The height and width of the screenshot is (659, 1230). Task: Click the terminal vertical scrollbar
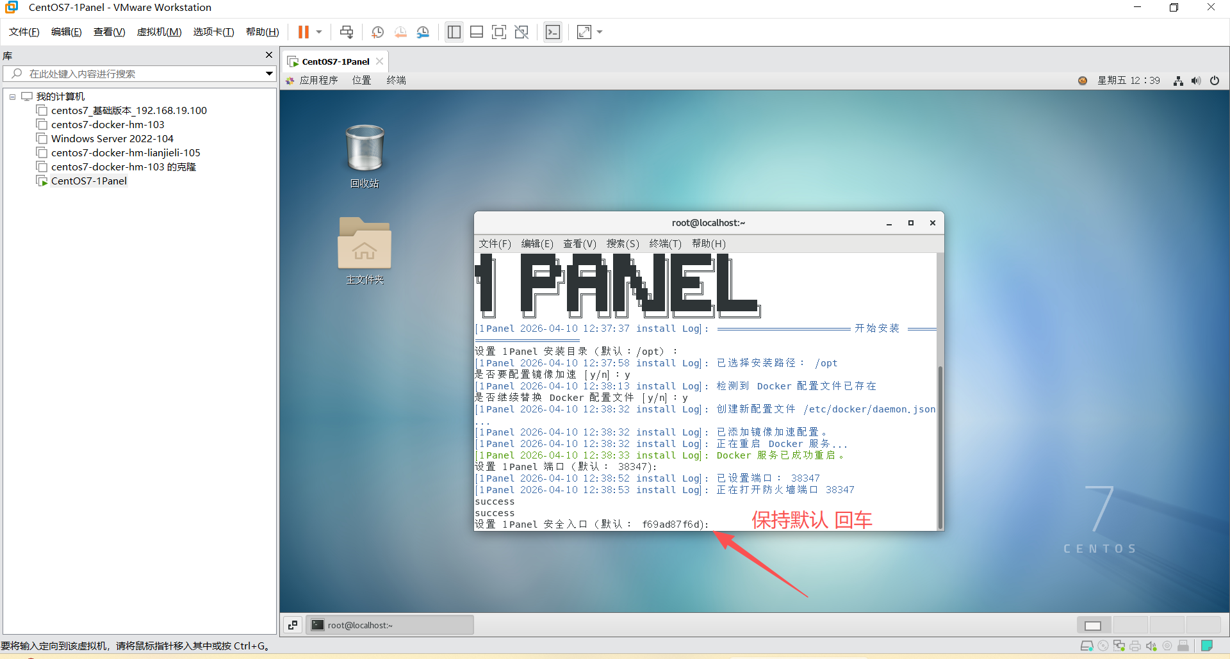[940, 446]
